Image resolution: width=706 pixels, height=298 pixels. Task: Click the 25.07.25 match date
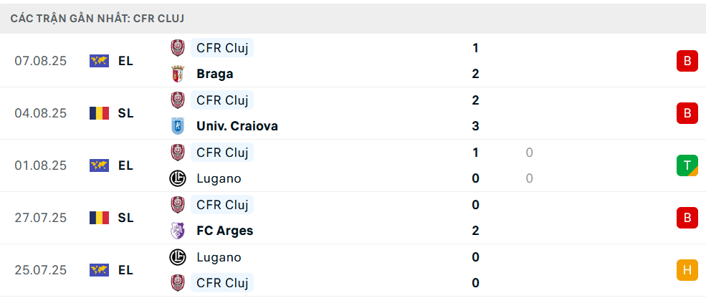click(40, 270)
